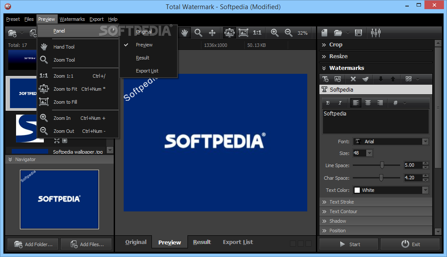Expand the Resize section
Image resolution: width=447 pixels, height=257 pixels.
[376, 56]
